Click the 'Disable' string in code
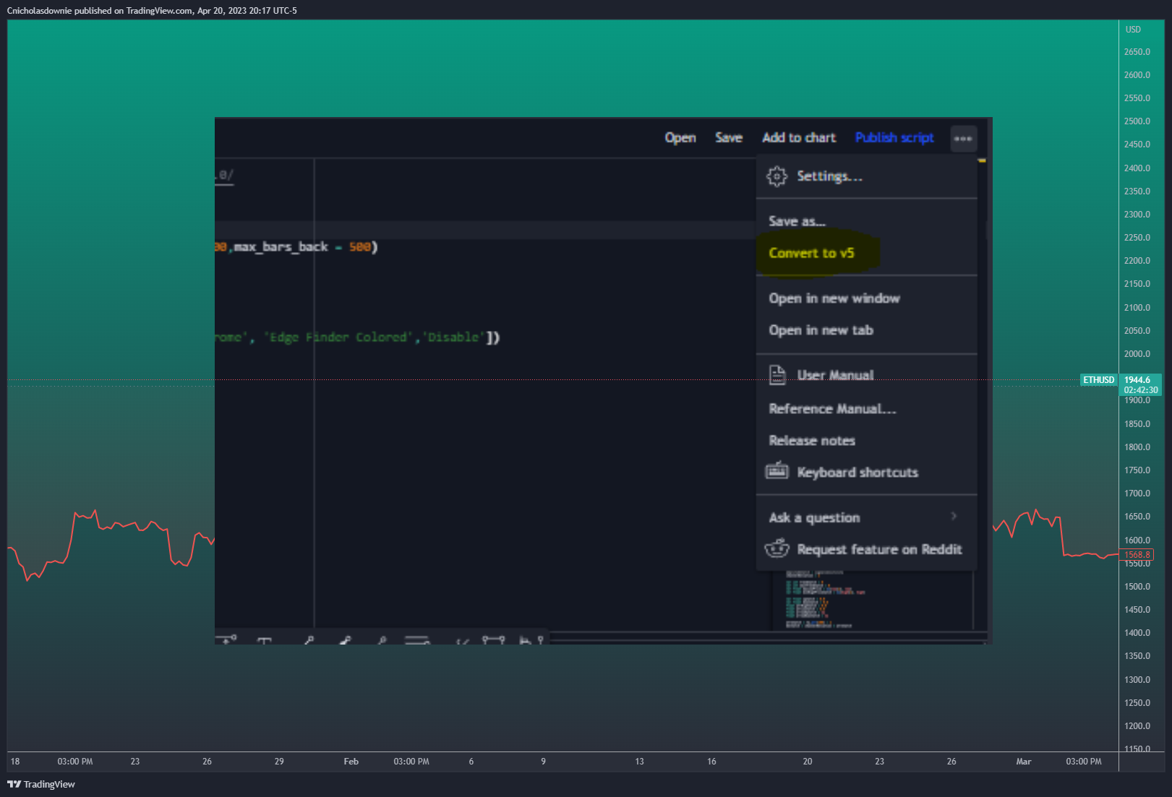The image size is (1172, 797). [x=453, y=337]
